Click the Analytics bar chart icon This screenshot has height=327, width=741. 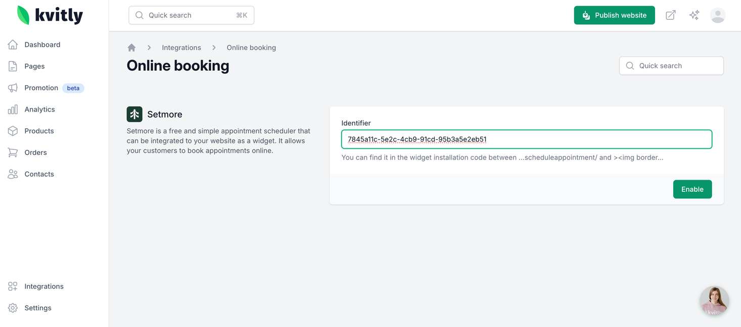[13, 110]
